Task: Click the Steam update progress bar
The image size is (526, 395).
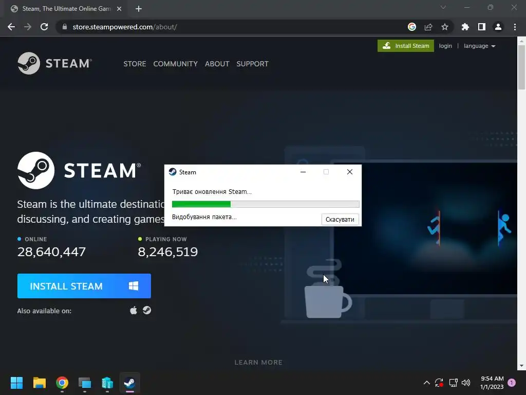Action: [266, 204]
